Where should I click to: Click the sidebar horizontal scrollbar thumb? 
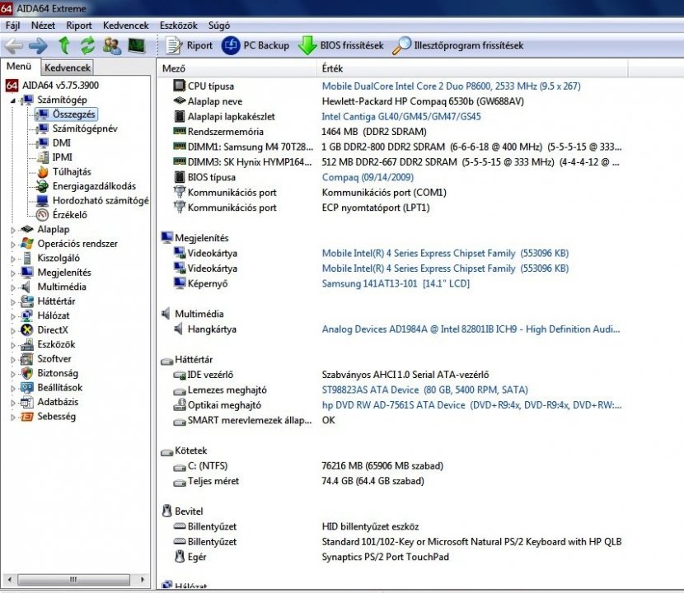pos(73,580)
